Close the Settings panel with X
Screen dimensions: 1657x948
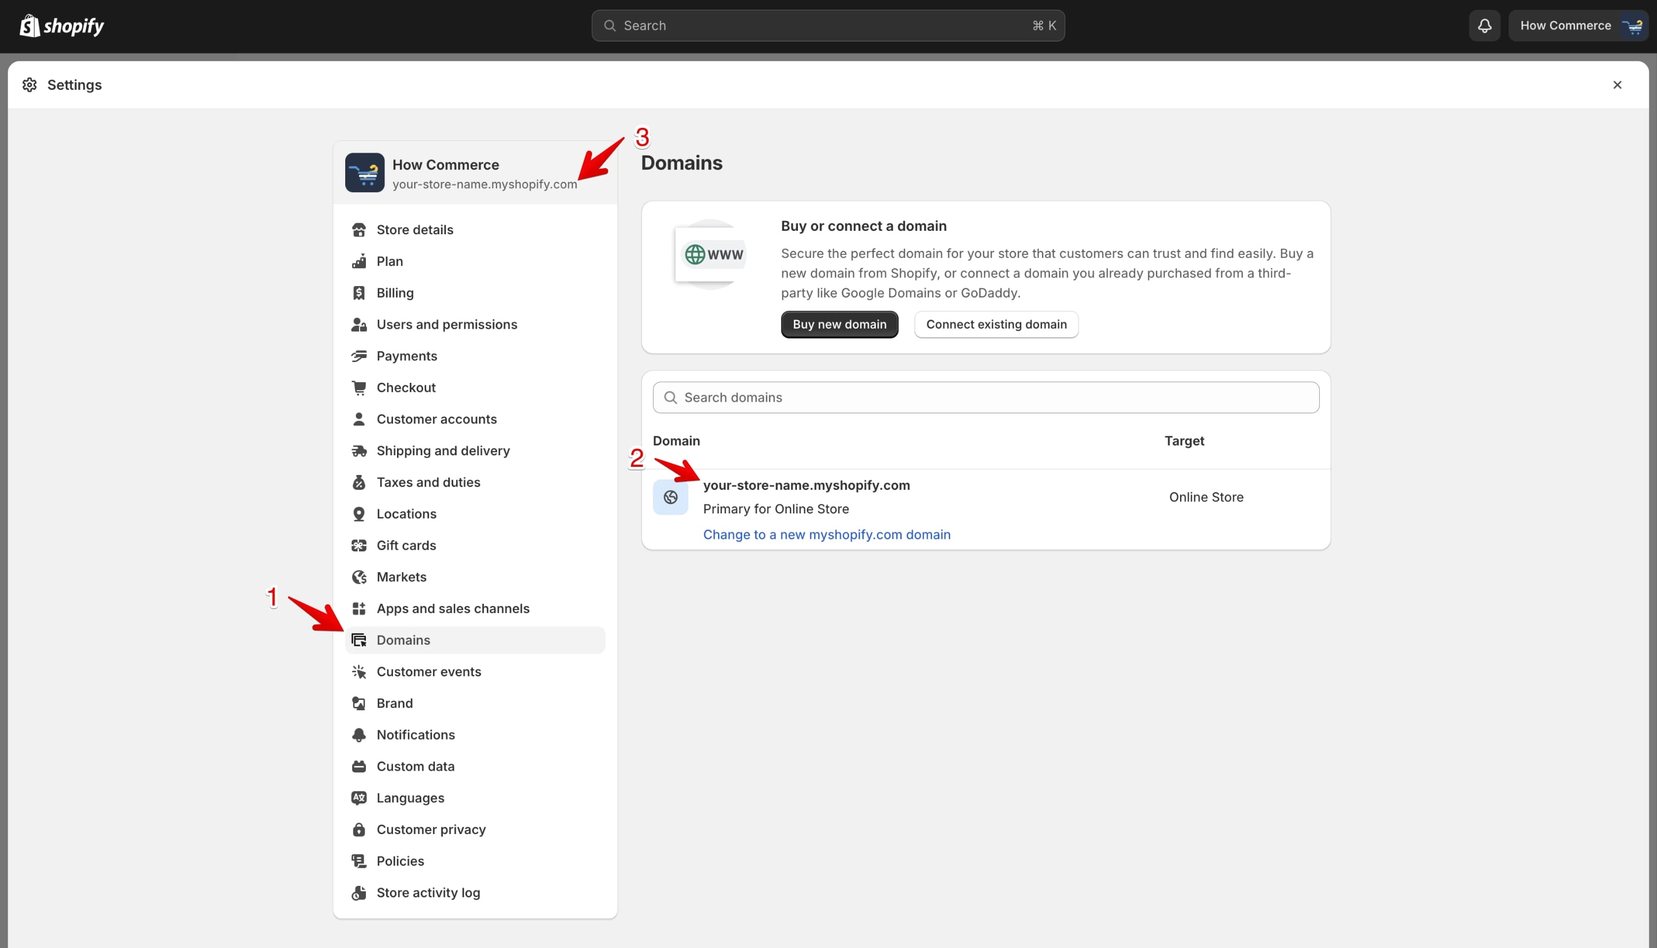point(1617,85)
